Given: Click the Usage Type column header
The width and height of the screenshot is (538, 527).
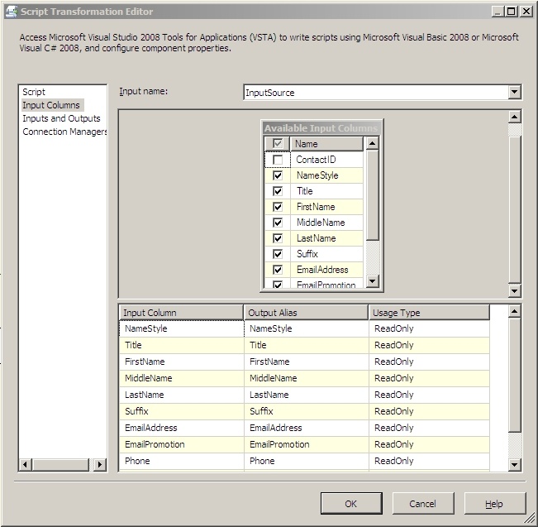Looking at the screenshot, I should [429, 313].
